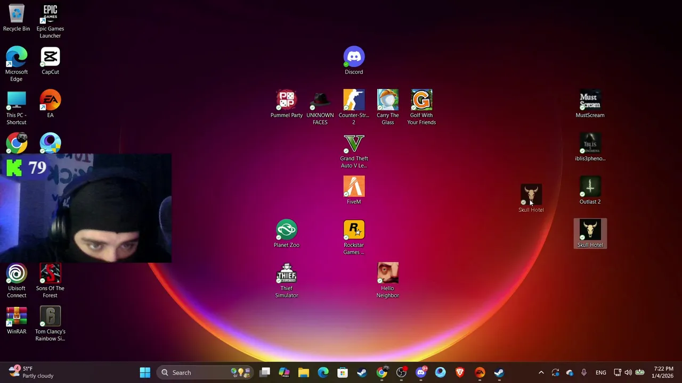Open the Windows Start menu
This screenshot has height=383, width=682.
(x=145, y=372)
